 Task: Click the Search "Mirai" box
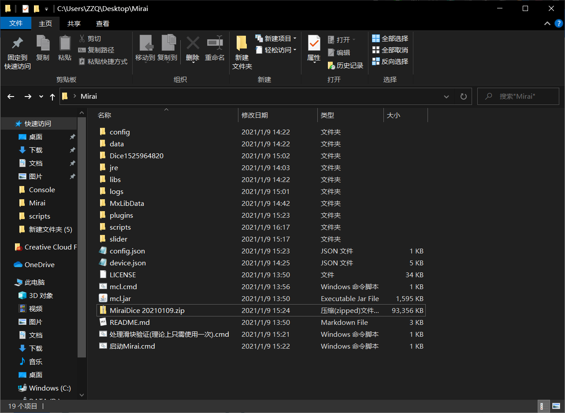click(x=519, y=96)
